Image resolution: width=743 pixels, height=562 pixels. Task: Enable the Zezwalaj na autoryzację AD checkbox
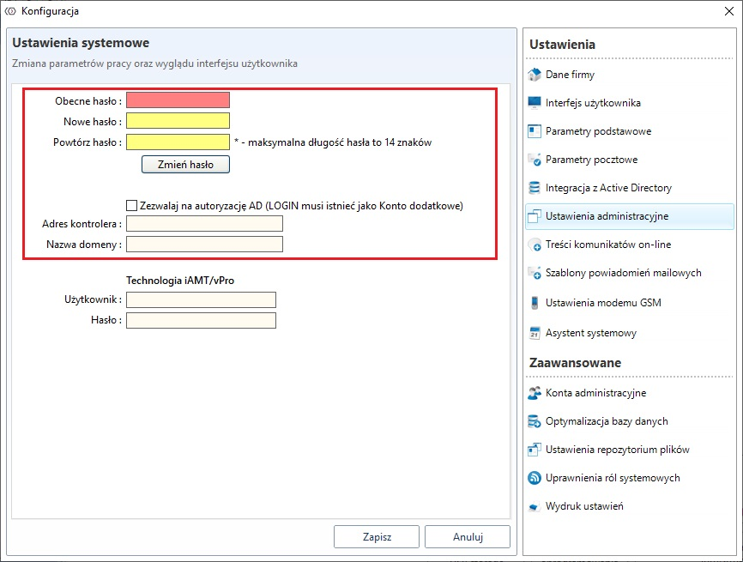[131, 205]
